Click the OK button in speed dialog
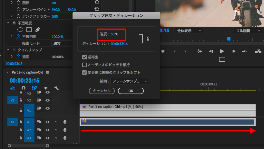This screenshot has height=149, width=264. 131,91
